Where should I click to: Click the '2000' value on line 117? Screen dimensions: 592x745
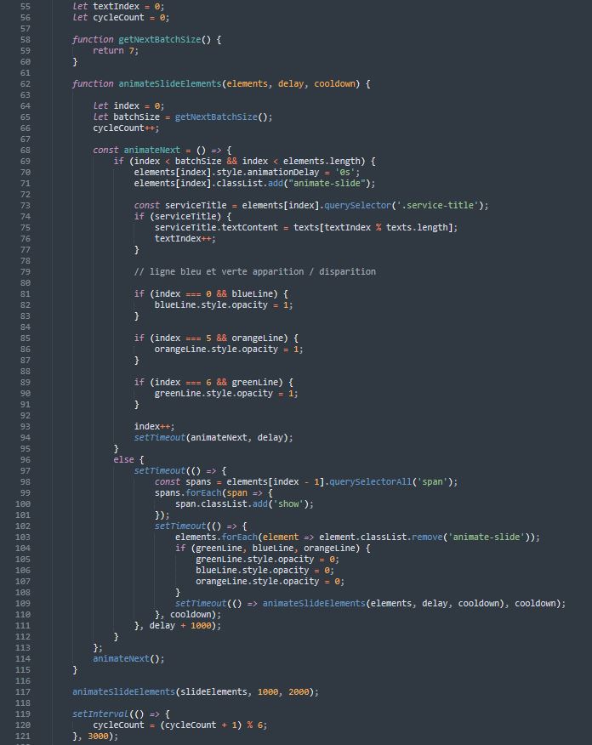click(299, 691)
